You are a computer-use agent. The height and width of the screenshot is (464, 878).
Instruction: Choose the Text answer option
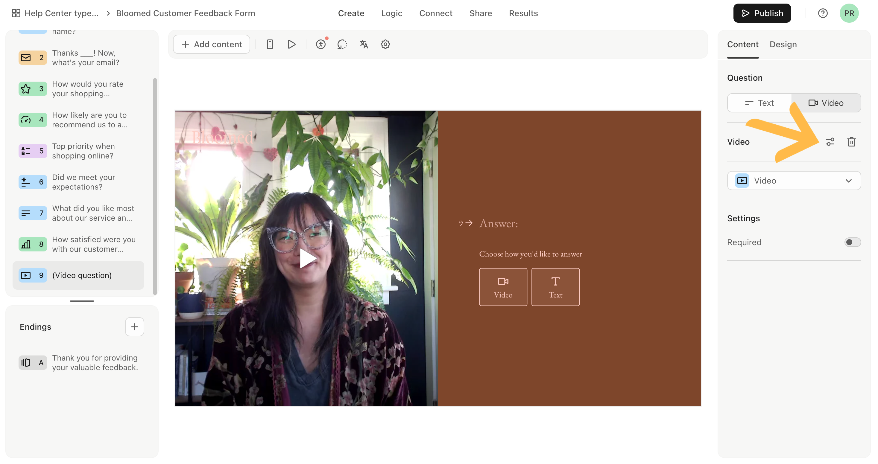coord(555,287)
